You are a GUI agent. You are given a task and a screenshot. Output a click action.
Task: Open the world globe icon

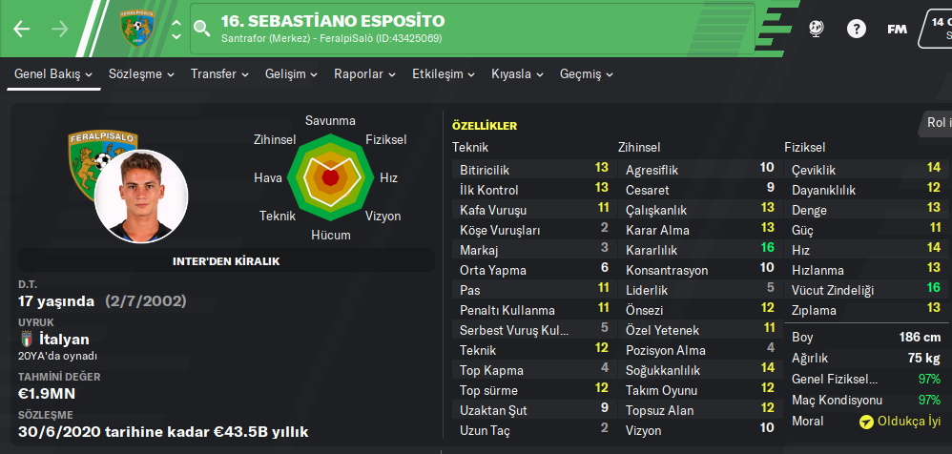(x=816, y=29)
